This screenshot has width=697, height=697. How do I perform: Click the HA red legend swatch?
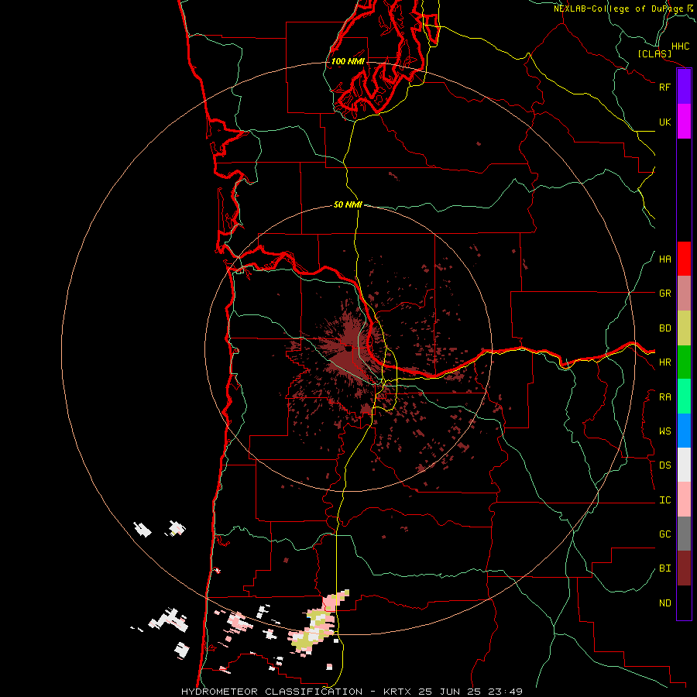point(684,259)
